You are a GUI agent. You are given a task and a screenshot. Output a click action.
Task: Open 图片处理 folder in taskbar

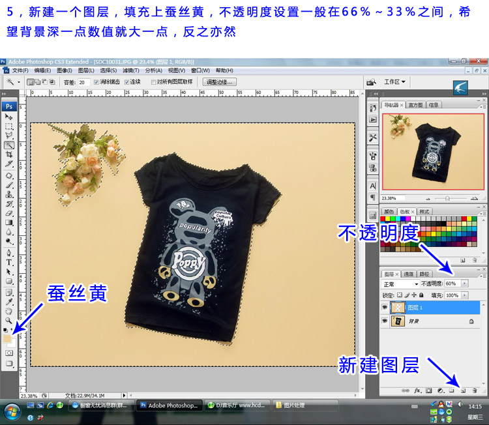click(x=305, y=405)
